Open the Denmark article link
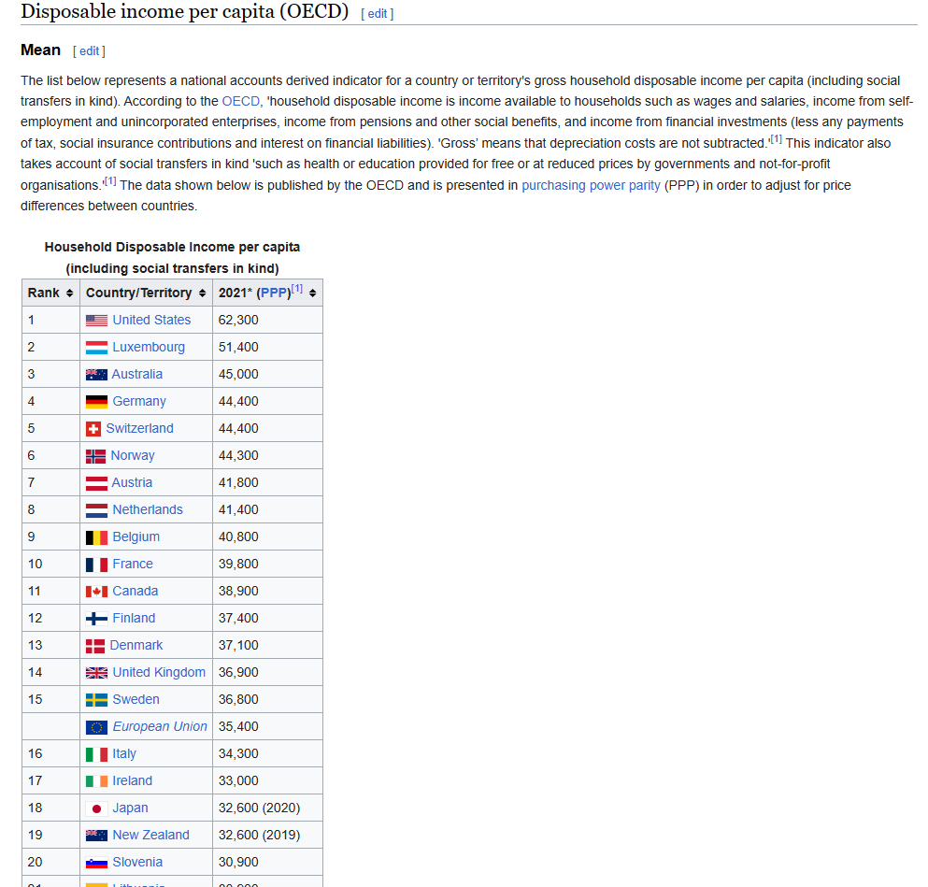This screenshot has height=887, width=928. click(x=136, y=646)
